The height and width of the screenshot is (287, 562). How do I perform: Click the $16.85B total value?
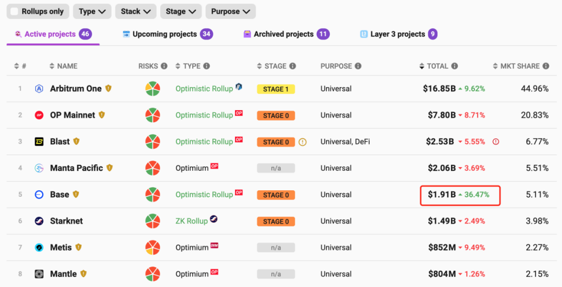pyautogui.click(x=439, y=89)
